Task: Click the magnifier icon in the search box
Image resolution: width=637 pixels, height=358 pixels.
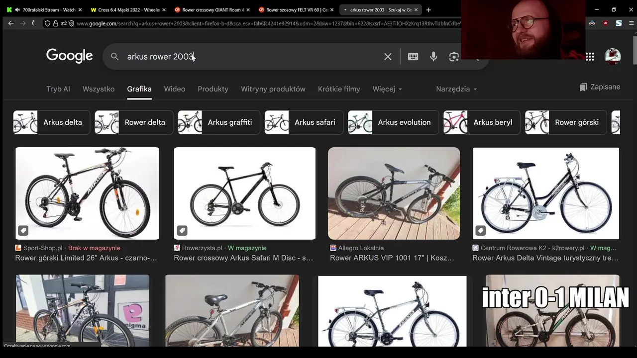Action: (114, 57)
